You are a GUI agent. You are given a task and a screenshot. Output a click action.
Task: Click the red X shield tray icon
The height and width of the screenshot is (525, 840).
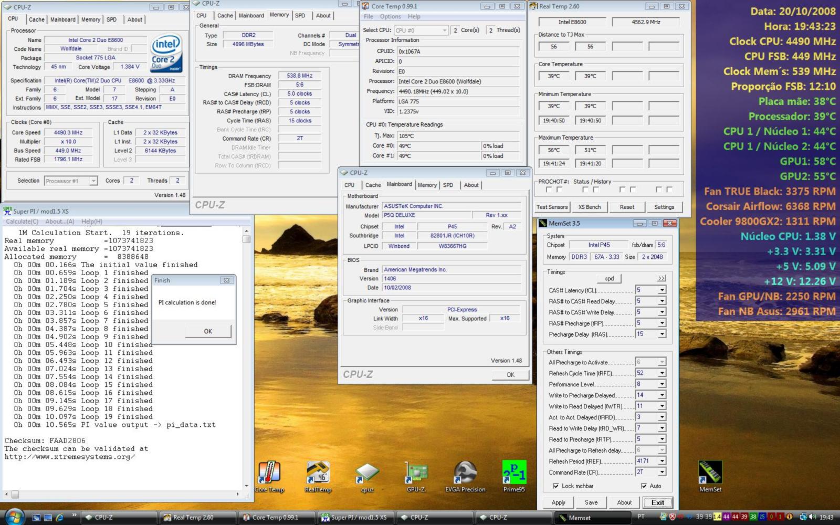pos(673,517)
